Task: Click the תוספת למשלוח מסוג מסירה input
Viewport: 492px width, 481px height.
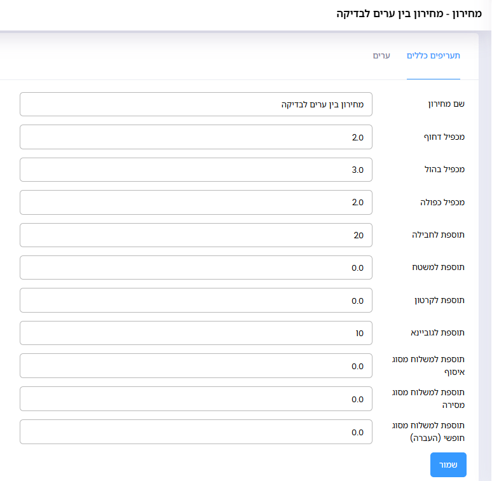Action: [x=196, y=399]
